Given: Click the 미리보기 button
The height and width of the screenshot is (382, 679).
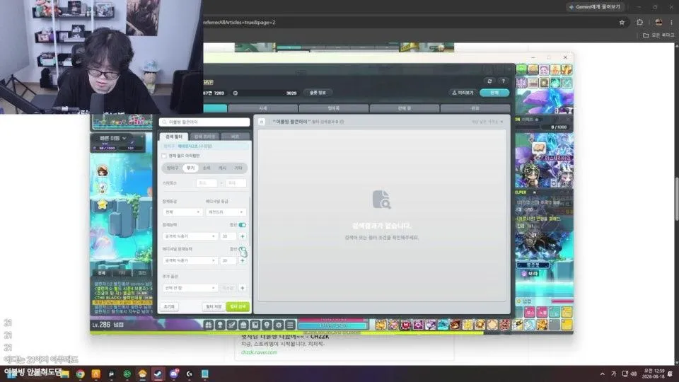Looking at the screenshot, I should 463,93.
